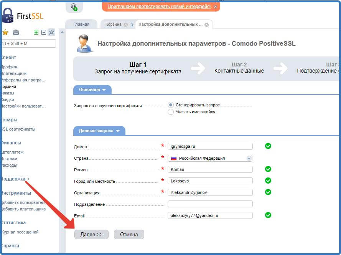This screenshot has height=255, width=341.
Task: Open SSL сертификаты in sidebar
Action: pos(18,129)
